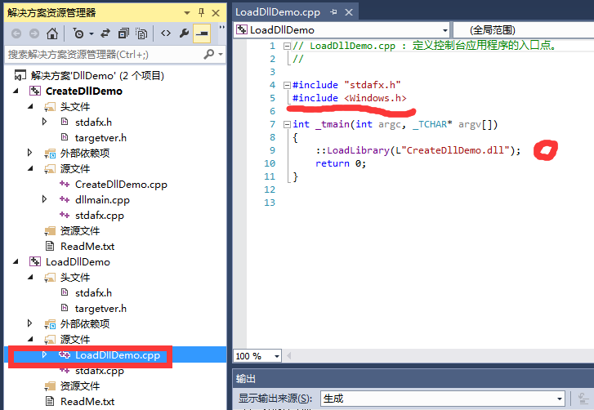The height and width of the screenshot is (410, 594).
Task: Click the Forward navigation arrow in Solution Explorer
Action: pos(34,33)
